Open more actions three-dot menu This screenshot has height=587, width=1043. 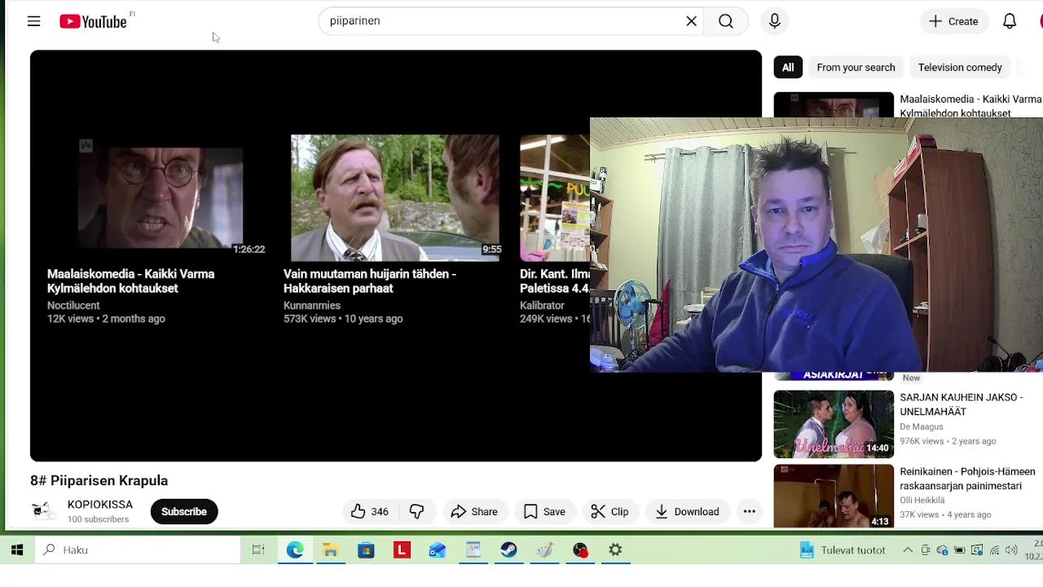coord(749,511)
